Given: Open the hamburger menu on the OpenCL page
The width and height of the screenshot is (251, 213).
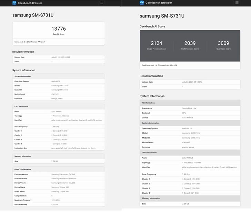Looking at the screenshot, I should pos(102,3).
